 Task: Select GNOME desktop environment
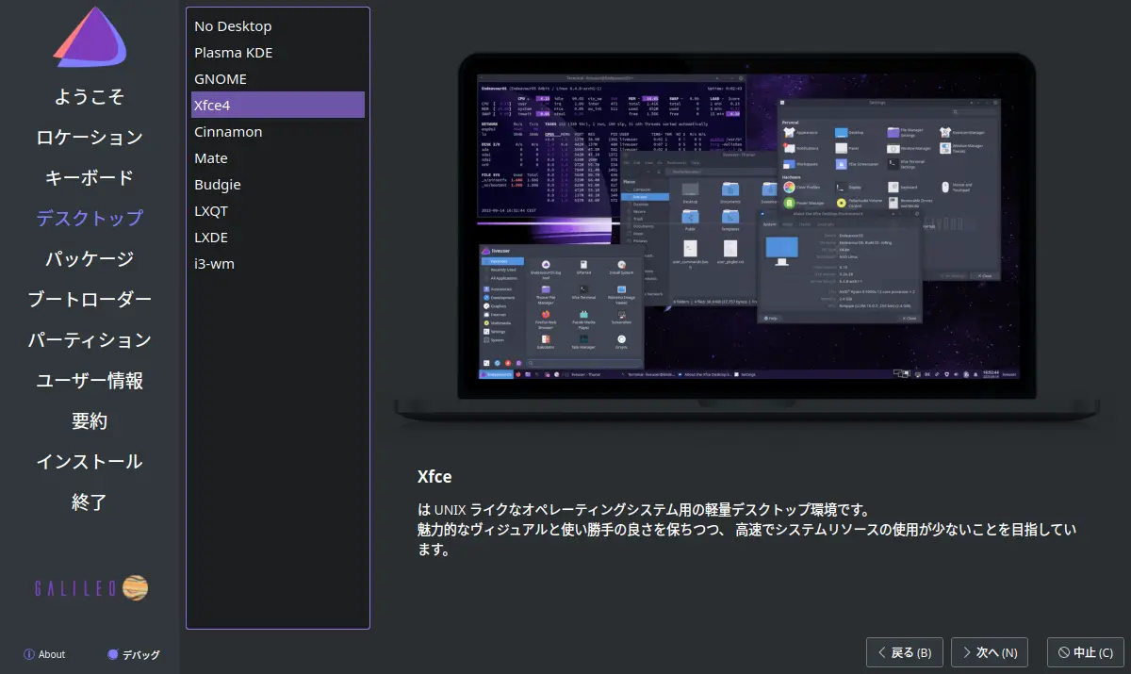coord(221,79)
